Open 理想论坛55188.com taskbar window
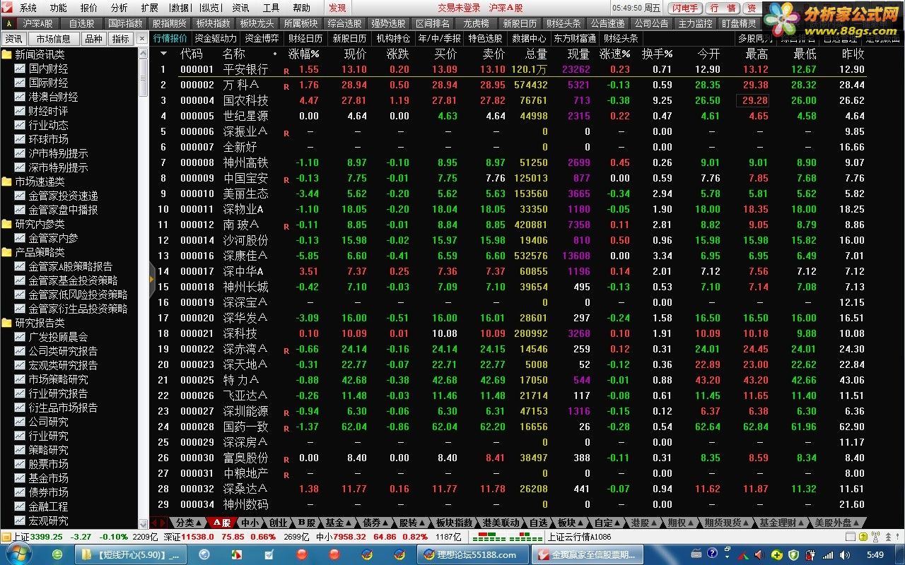This screenshot has height=565, width=905. click(x=473, y=554)
